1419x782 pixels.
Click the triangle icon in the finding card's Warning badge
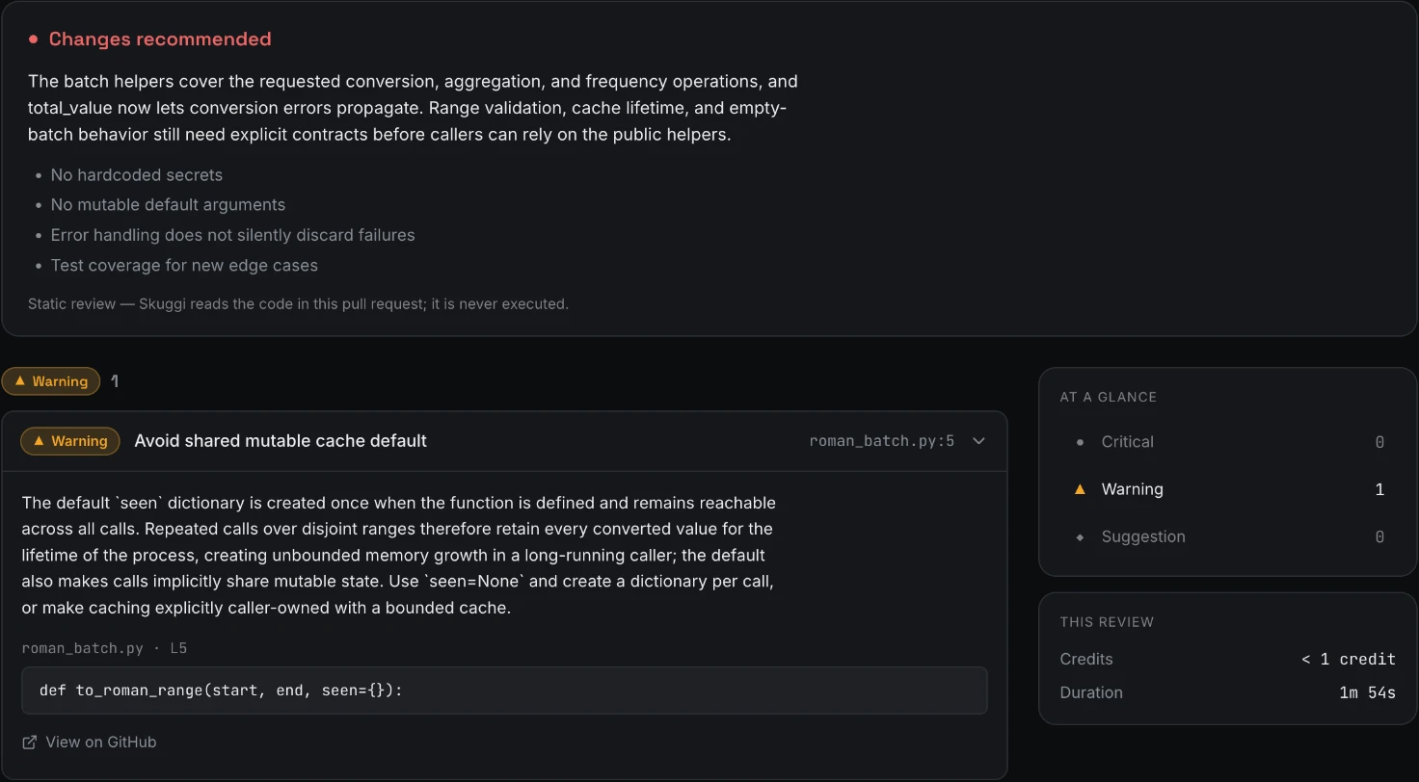39,440
